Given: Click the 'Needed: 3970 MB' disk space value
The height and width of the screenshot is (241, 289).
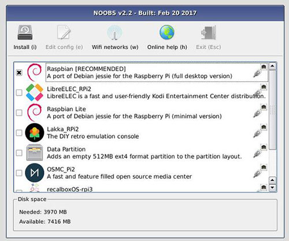Looking at the screenshot, I should (43, 212).
